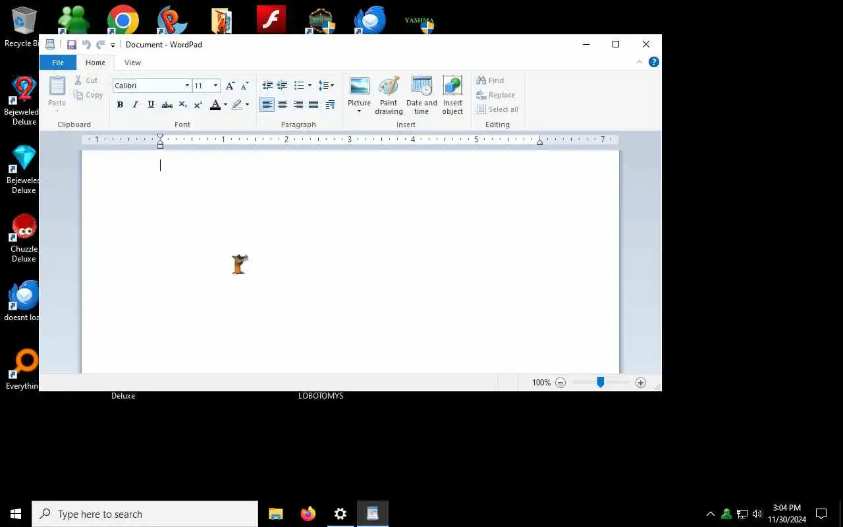
Task: Open the line spacing dropdown
Action: [x=326, y=86]
